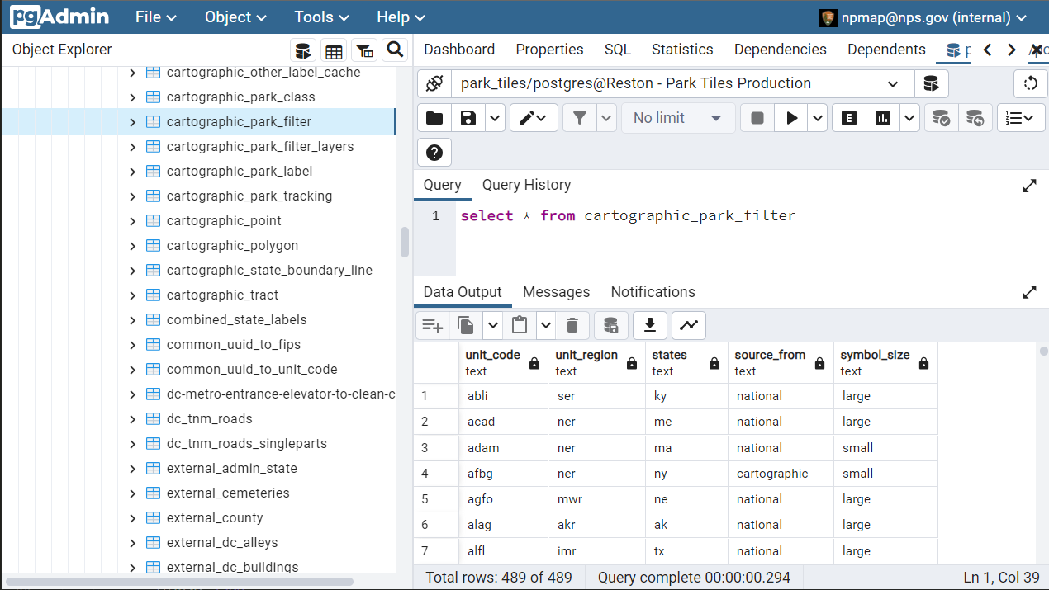Click the Commit database checkmark icon

pos(941,118)
